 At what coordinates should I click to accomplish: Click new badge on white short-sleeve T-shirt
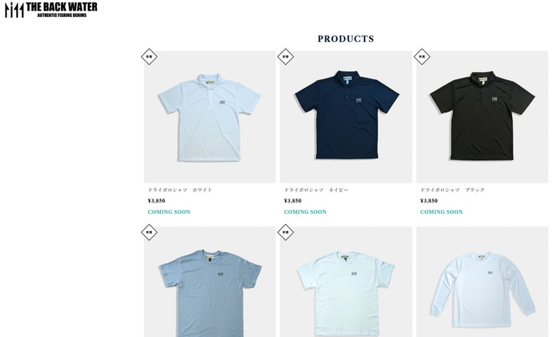(x=285, y=232)
